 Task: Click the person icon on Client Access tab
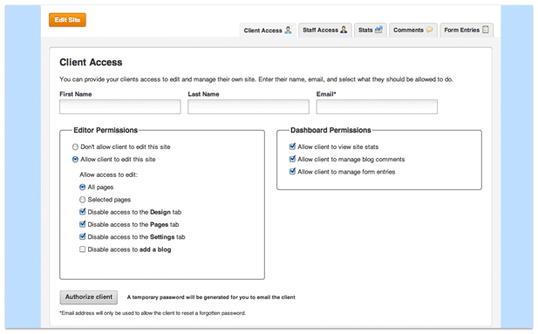[x=289, y=30]
